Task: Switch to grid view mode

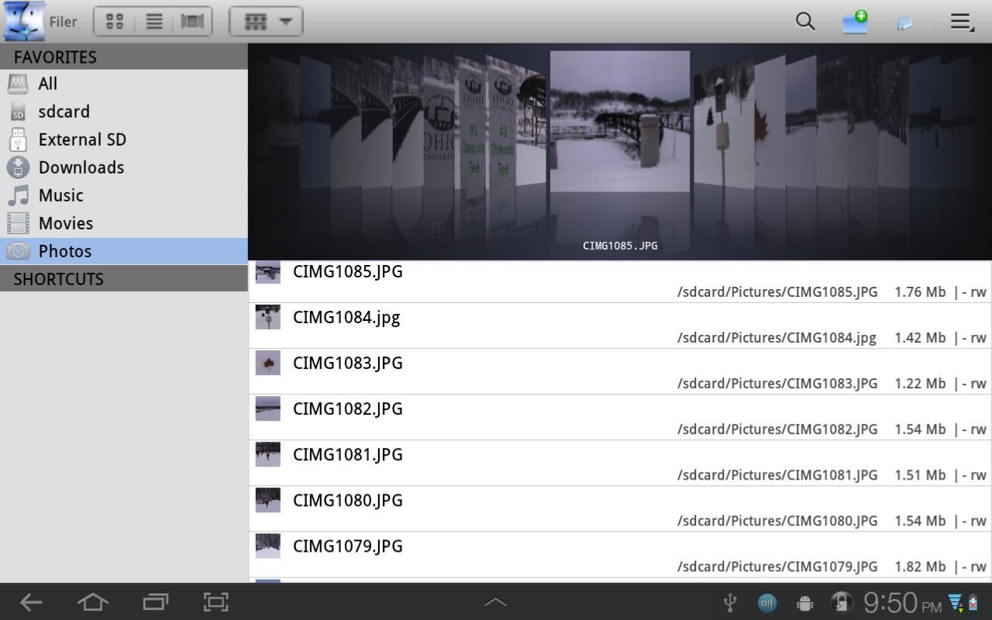Action: click(x=115, y=21)
